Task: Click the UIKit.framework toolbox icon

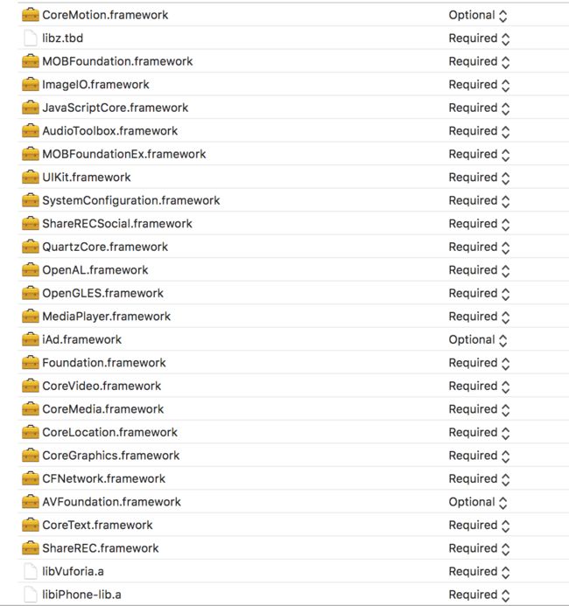Action: [x=31, y=178]
